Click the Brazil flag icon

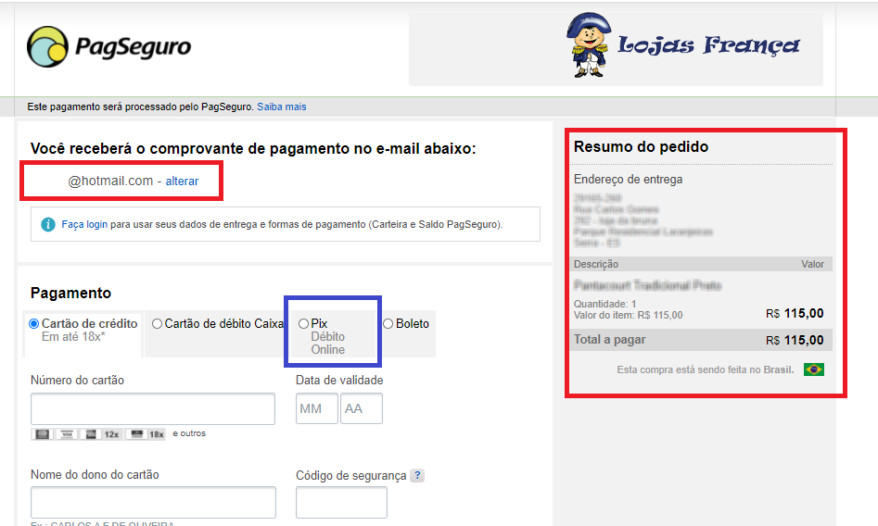pyautogui.click(x=814, y=369)
